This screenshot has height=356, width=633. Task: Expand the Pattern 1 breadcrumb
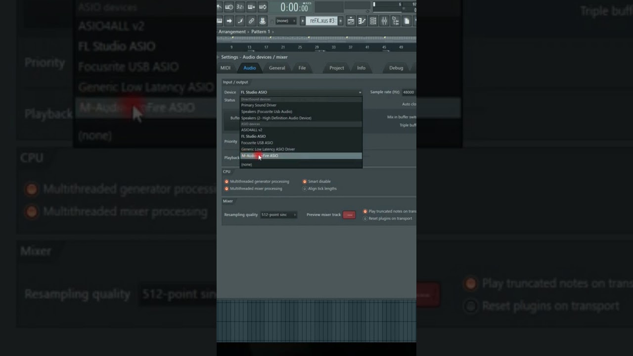[x=261, y=32]
